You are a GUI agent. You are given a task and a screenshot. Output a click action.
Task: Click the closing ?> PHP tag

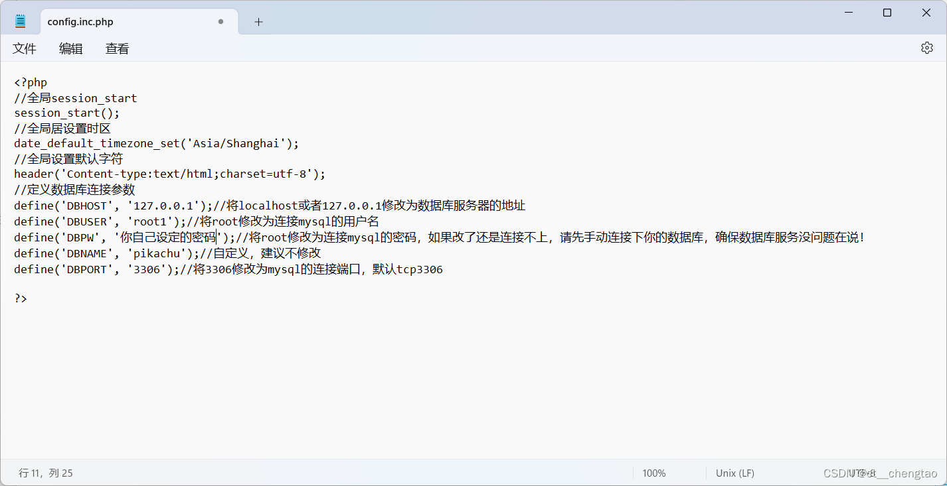click(20, 298)
